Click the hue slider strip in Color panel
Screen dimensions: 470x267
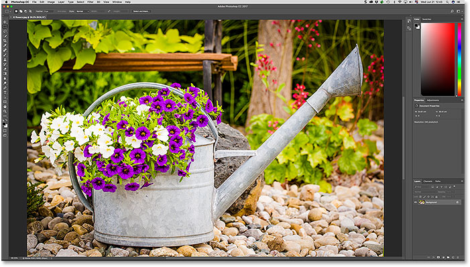tap(459, 60)
